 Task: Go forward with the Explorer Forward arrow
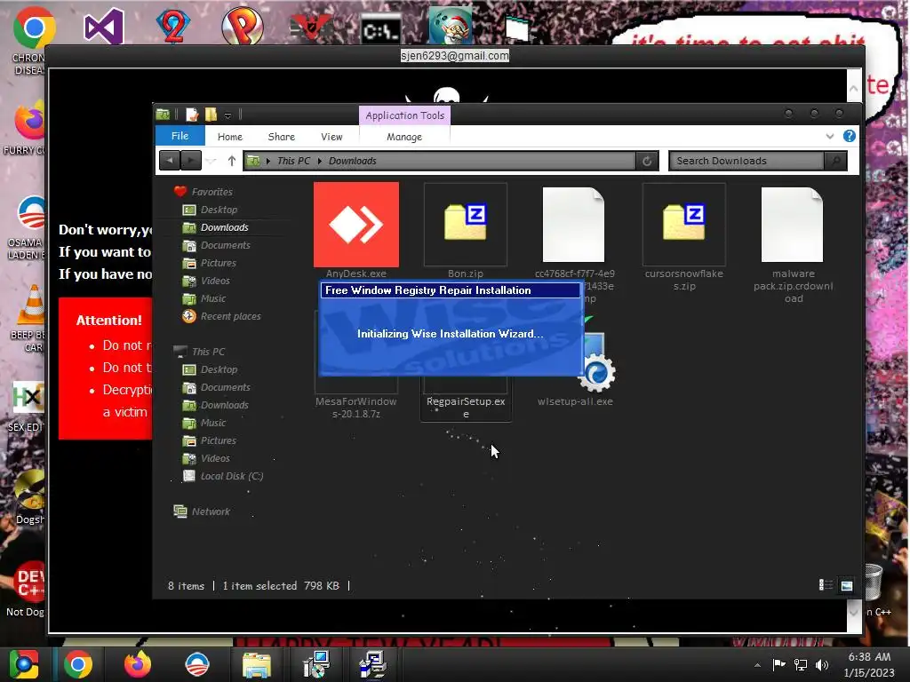191,161
